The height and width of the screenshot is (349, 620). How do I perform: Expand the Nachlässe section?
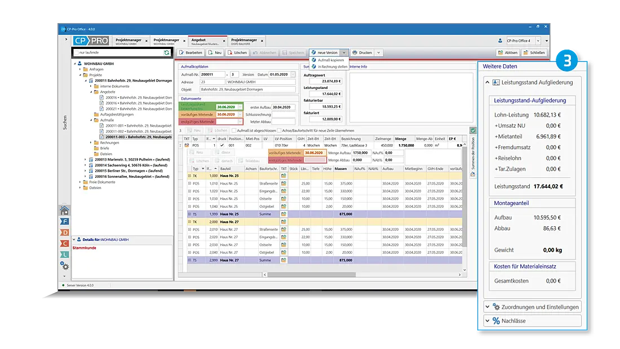tap(487, 321)
